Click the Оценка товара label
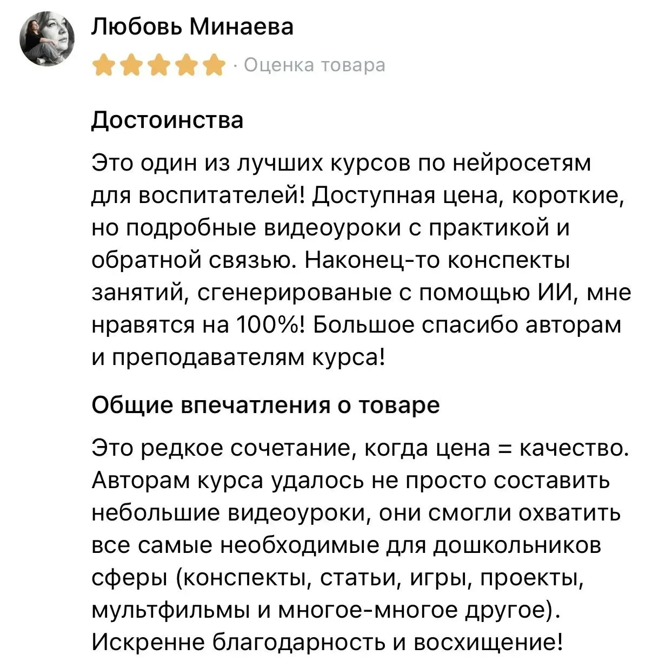Image resolution: width=652 pixels, height=669 pixels. (315, 65)
